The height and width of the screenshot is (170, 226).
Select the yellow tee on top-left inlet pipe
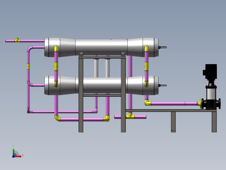[x=17, y=40]
